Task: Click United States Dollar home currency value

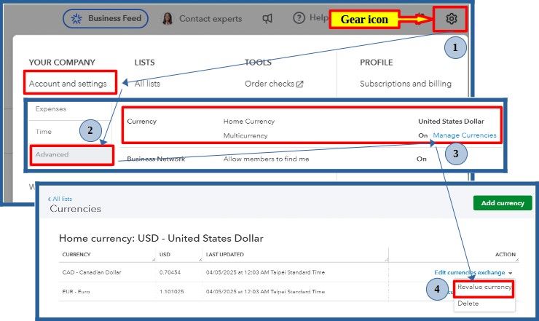Action: click(451, 122)
